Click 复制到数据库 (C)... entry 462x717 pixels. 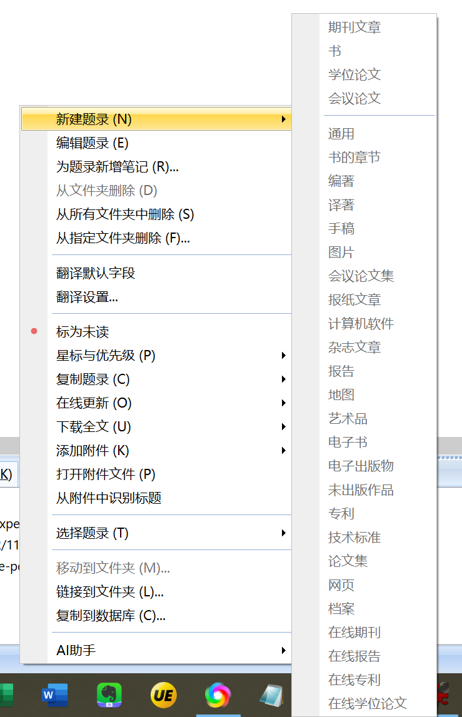pyautogui.click(x=111, y=616)
